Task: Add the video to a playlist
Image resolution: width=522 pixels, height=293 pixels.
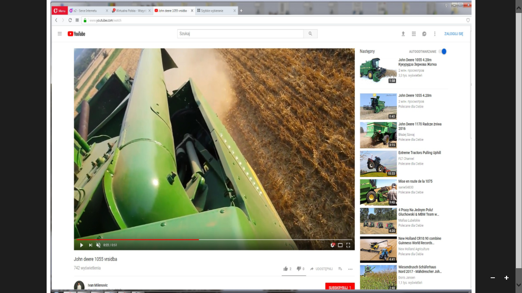Action: (340, 269)
